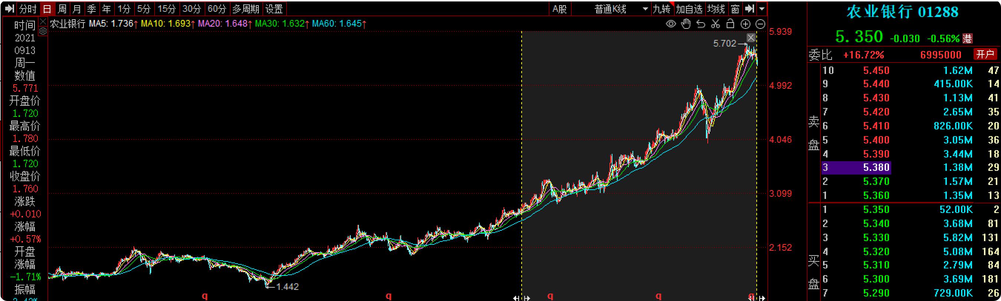Switch to the 1分 one-minute chart

124,9
